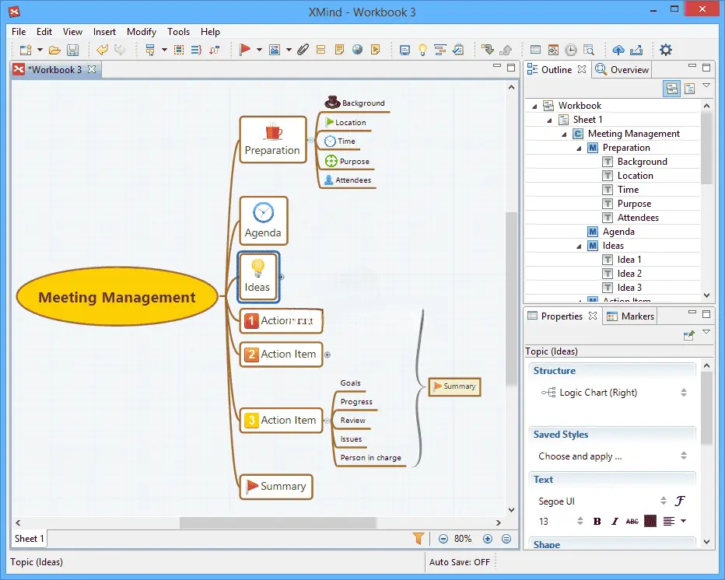Collapse the Preparation node in the Outline tree

coord(579,148)
